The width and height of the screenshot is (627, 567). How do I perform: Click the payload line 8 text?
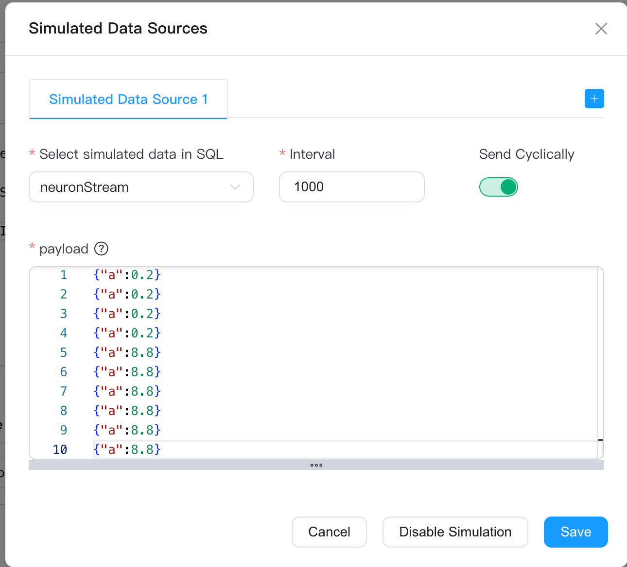tap(127, 411)
